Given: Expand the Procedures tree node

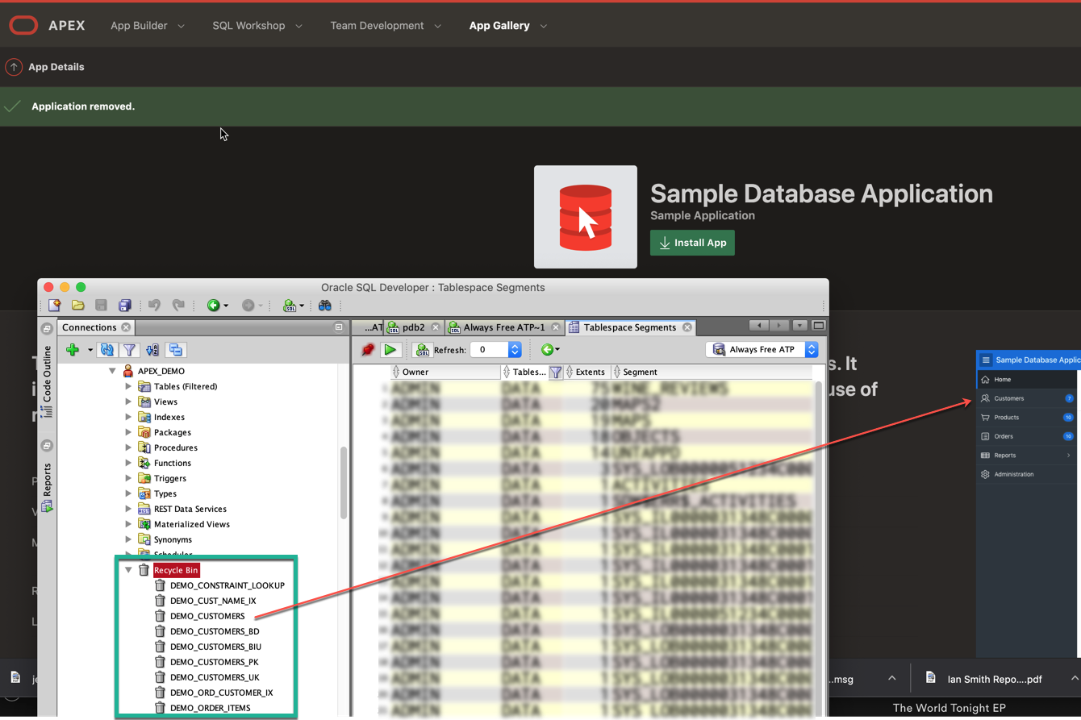Looking at the screenshot, I should tap(128, 447).
